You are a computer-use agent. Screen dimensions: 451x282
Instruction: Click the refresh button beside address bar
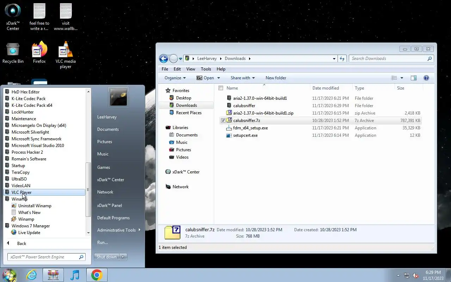pos(342,59)
